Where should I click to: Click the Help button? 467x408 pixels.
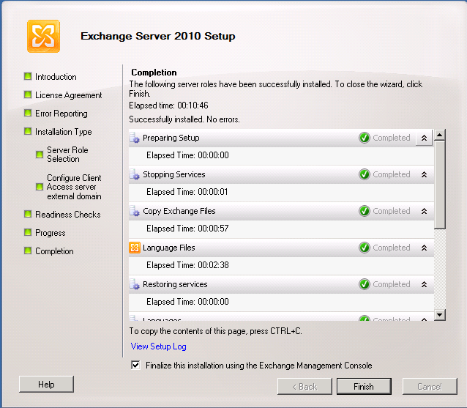point(46,384)
